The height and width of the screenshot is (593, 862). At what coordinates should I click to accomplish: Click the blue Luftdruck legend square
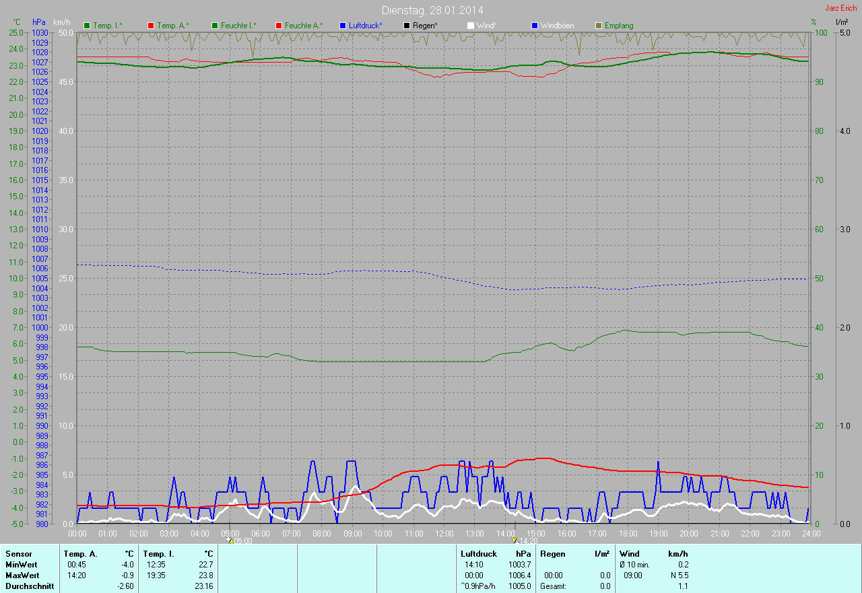coord(343,26)
